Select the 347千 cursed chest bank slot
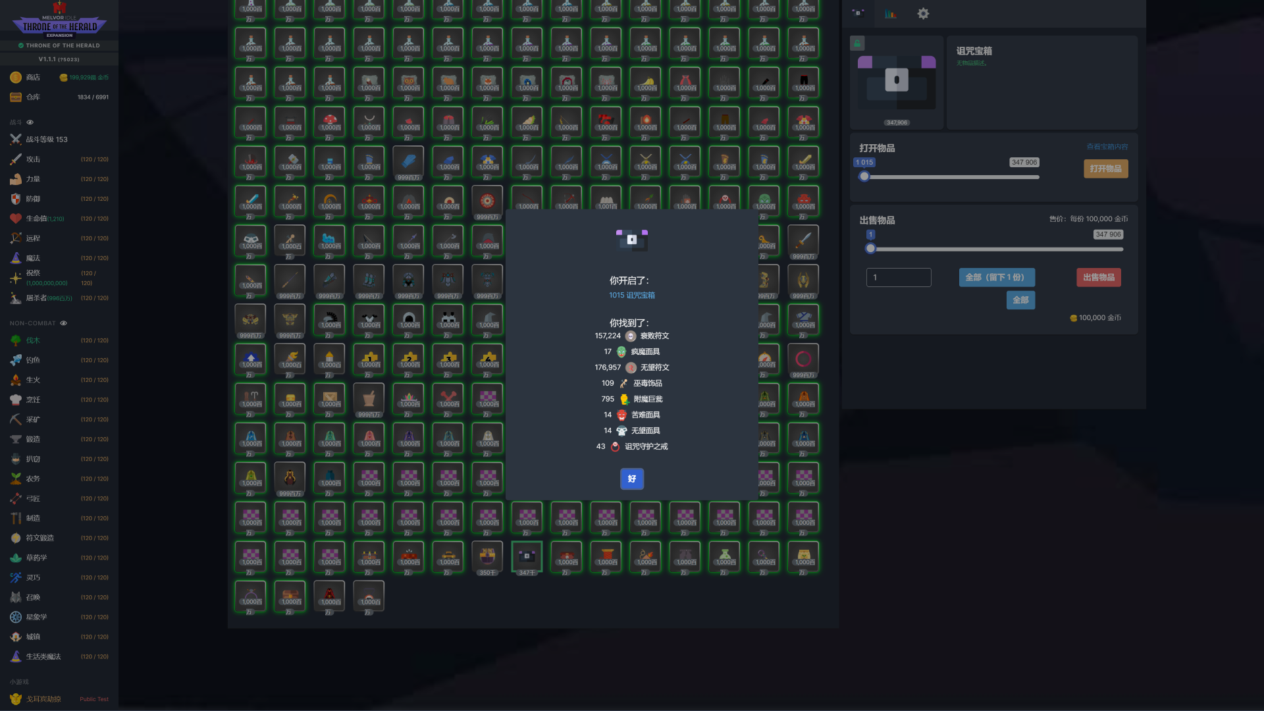The height and width of the screenshot is (711, 1264). coord(527,557)
